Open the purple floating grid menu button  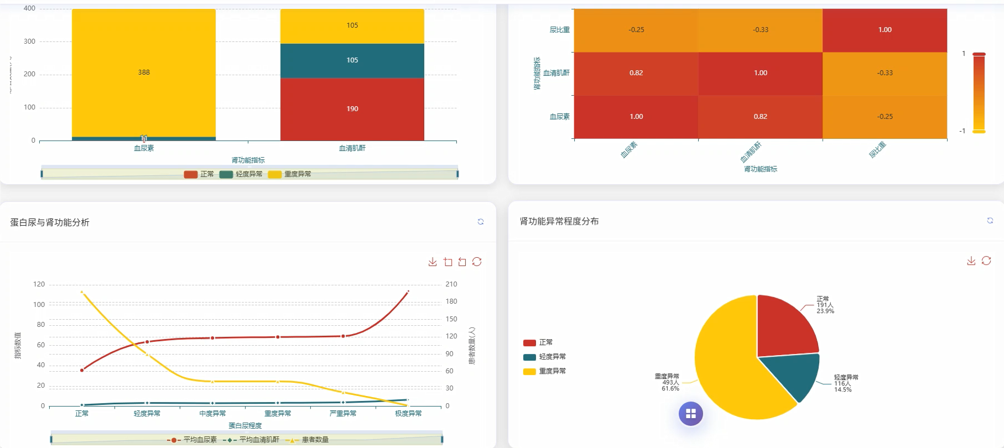tap(691, 414)
